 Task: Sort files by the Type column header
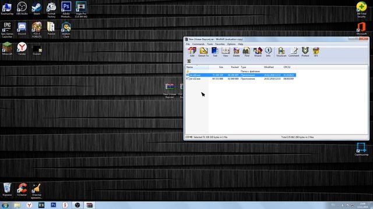[251, 67]
